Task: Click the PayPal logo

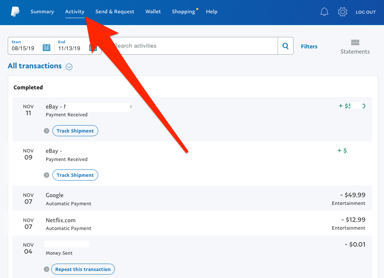Action: [x=15, y=11]
